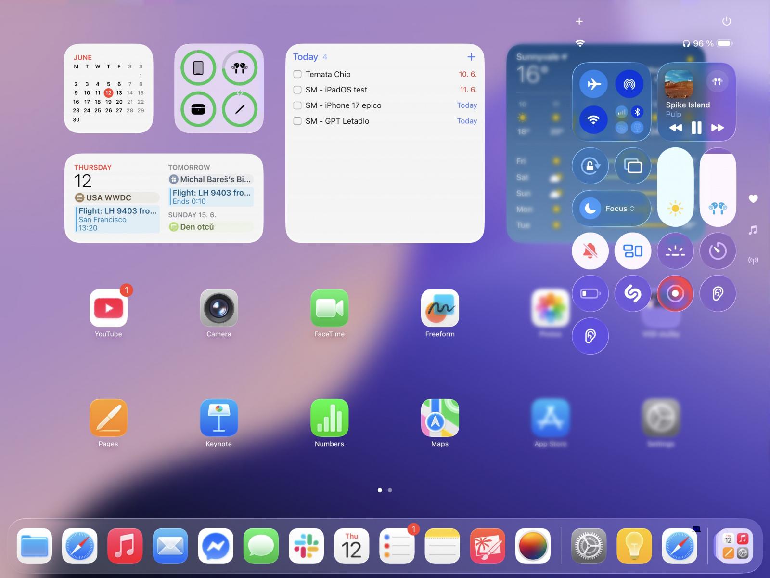Open Keynote app
This screenshot has height=578, width=770.
click(x=219, y=418)
